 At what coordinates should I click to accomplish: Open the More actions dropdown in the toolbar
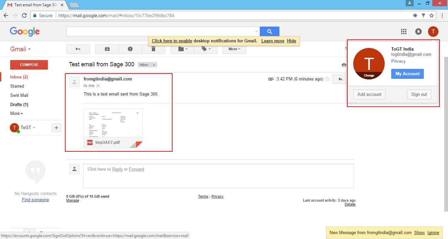pos(234,49)
